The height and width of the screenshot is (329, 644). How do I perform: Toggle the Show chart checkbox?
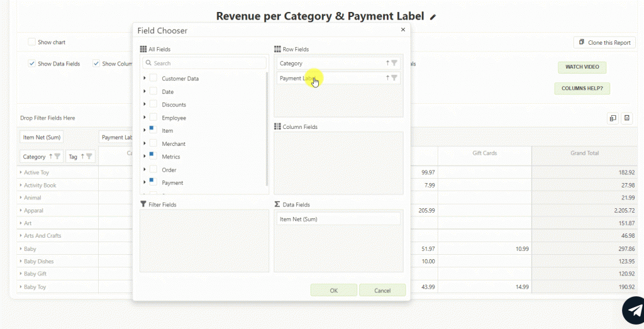(x=31, y=42)
